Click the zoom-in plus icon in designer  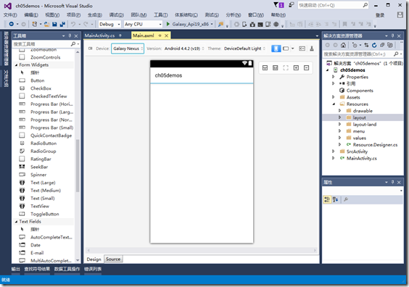296,68
